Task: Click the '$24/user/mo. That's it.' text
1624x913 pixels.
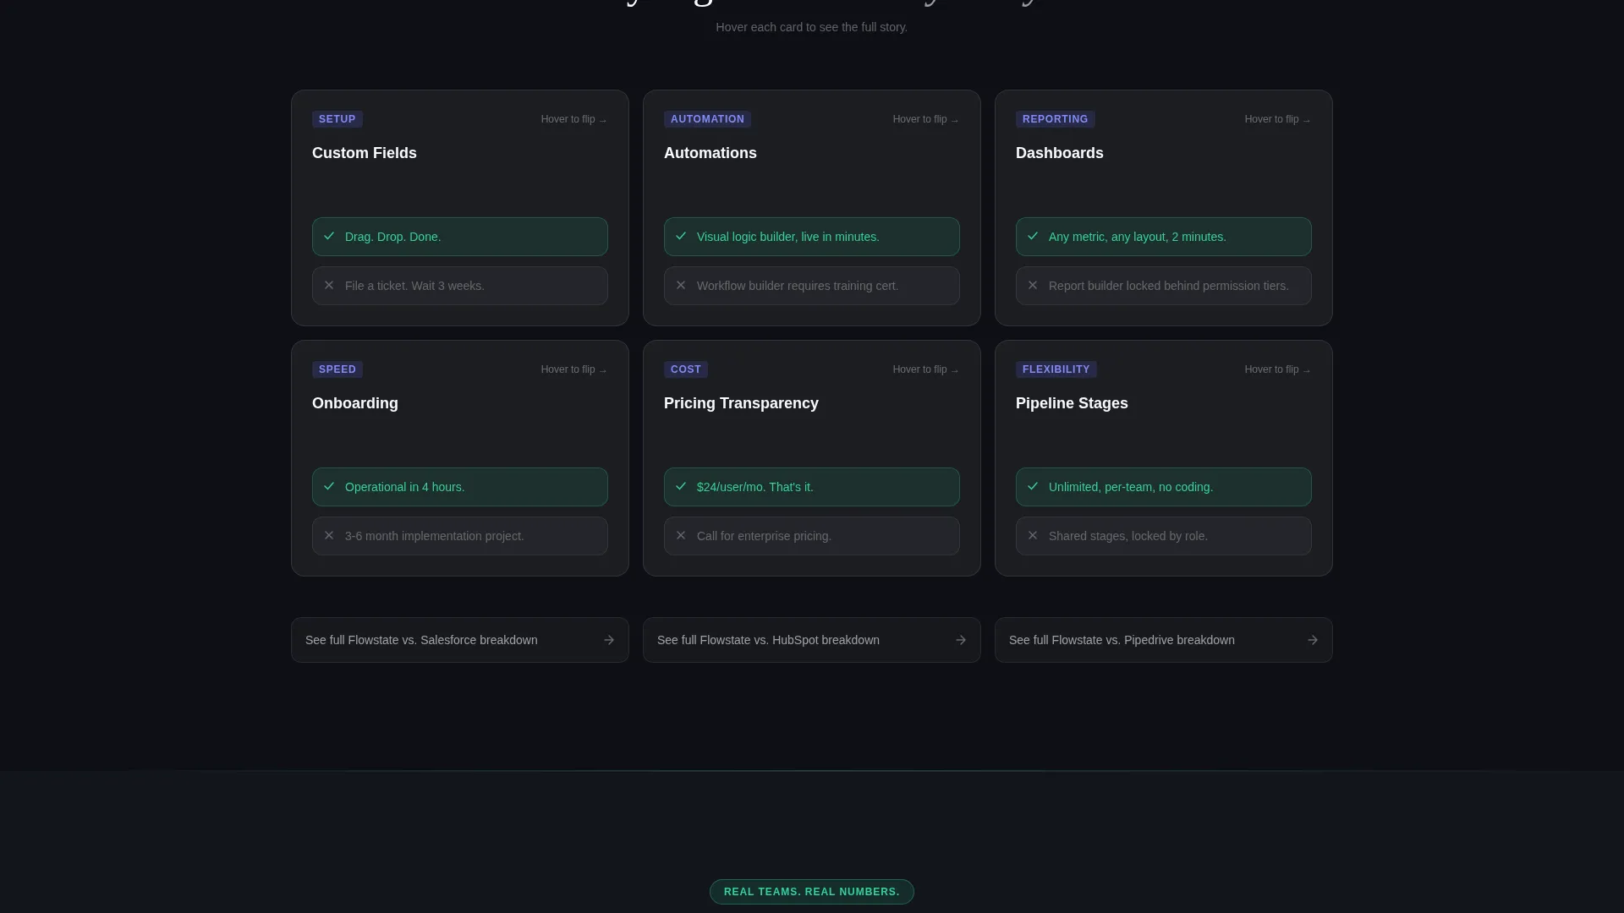Action: (755, 487)
